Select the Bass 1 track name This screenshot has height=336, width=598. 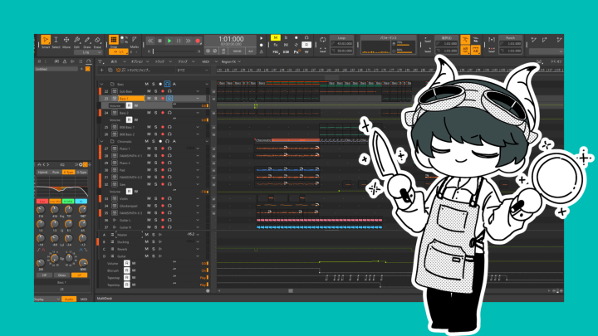coord(131,98)
